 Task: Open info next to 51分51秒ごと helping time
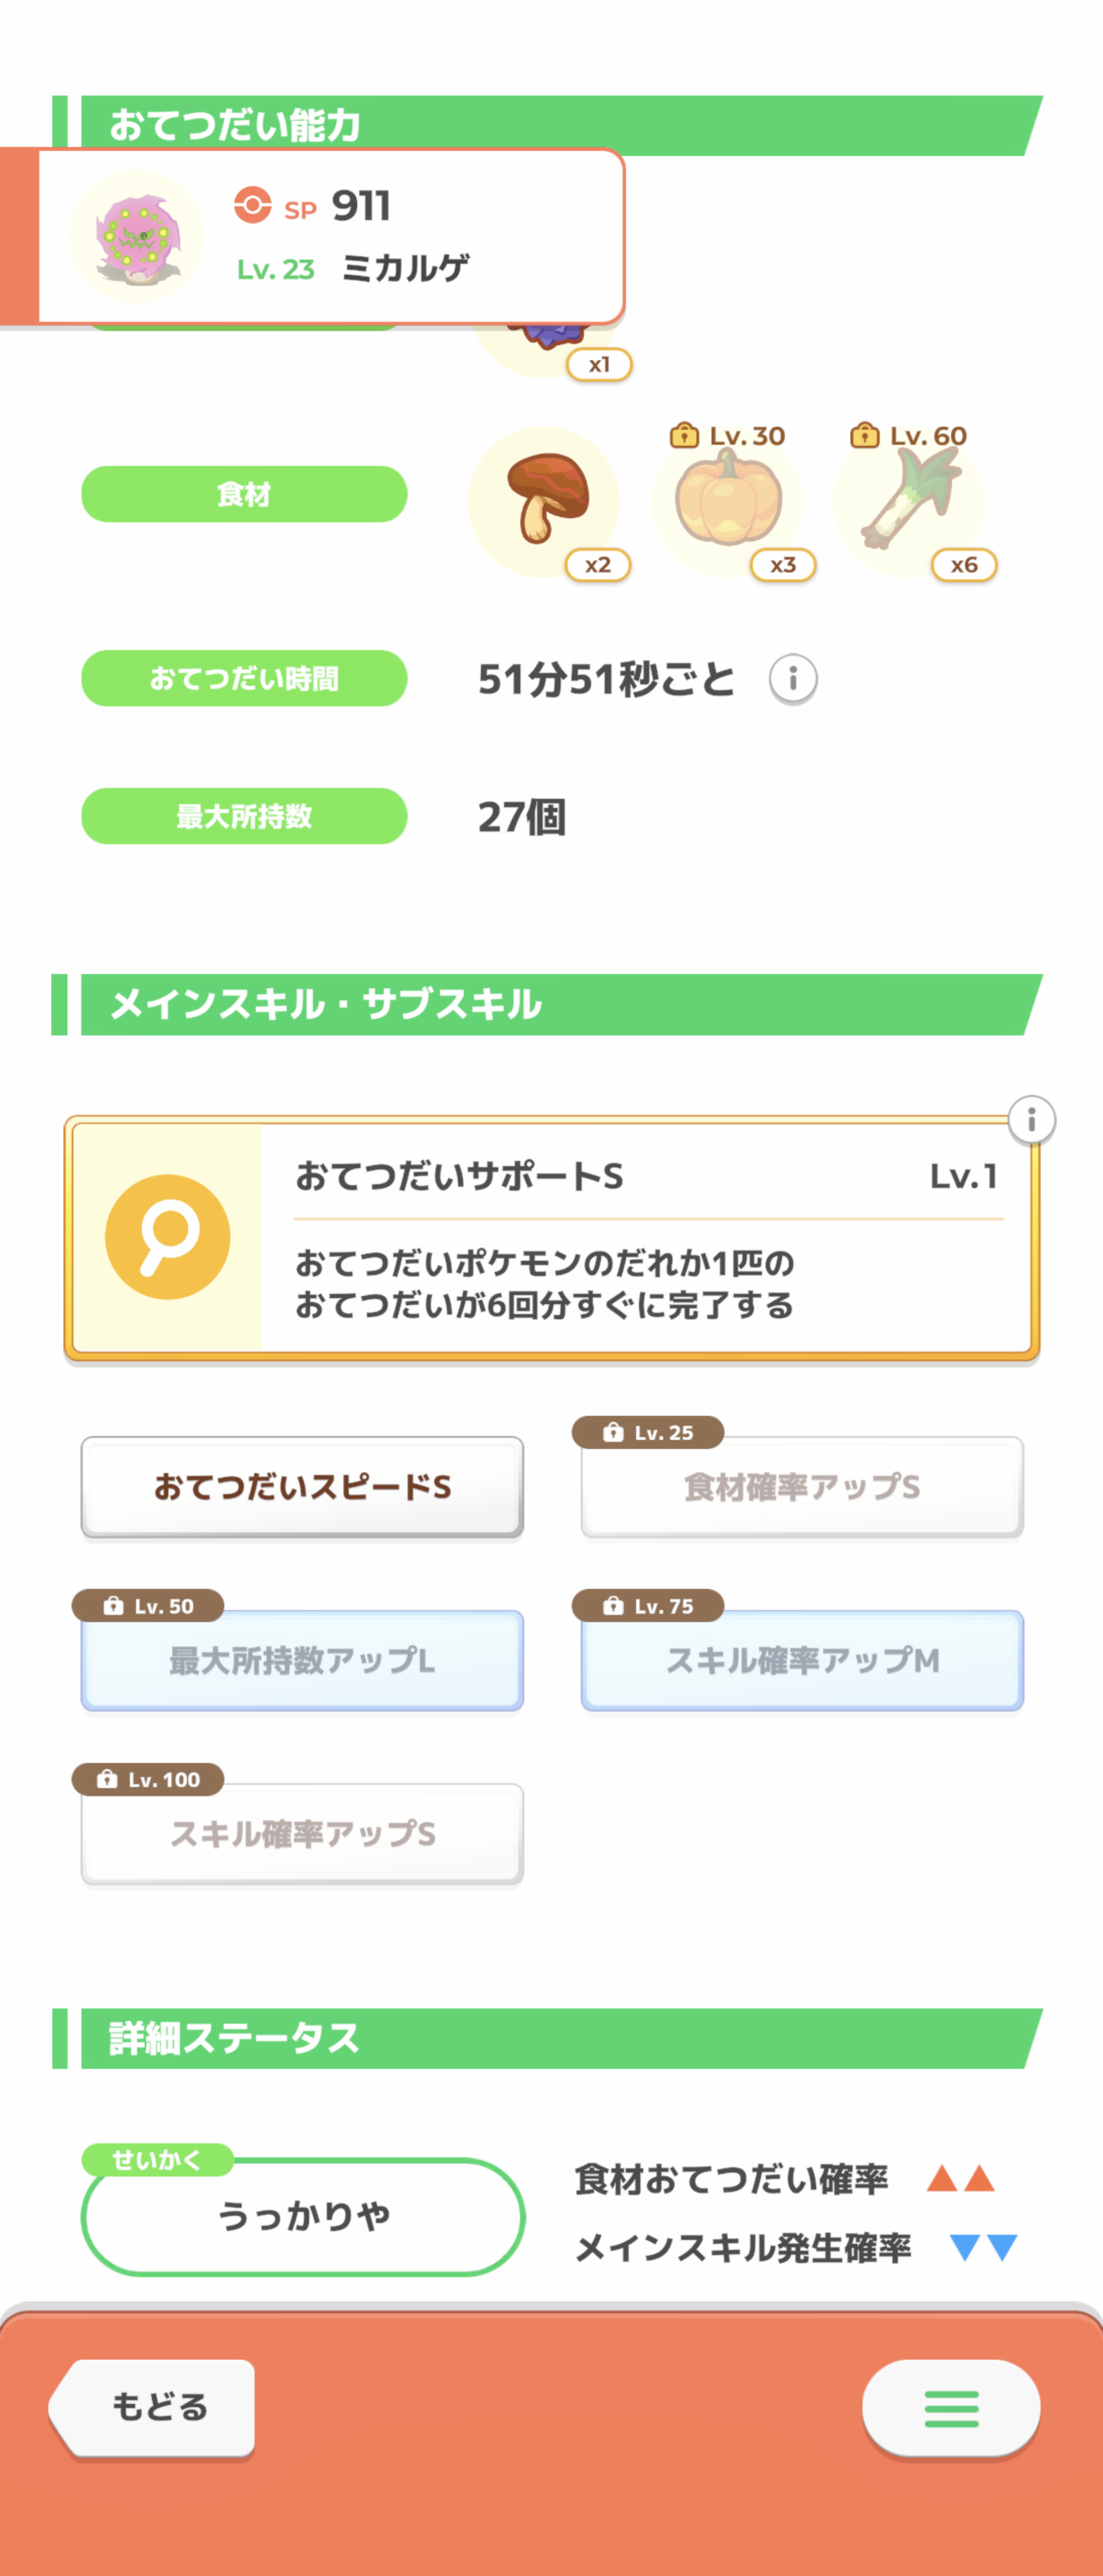tap(793, 679)
